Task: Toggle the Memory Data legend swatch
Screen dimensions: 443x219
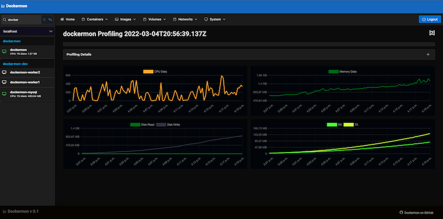Action: (333, 72)
